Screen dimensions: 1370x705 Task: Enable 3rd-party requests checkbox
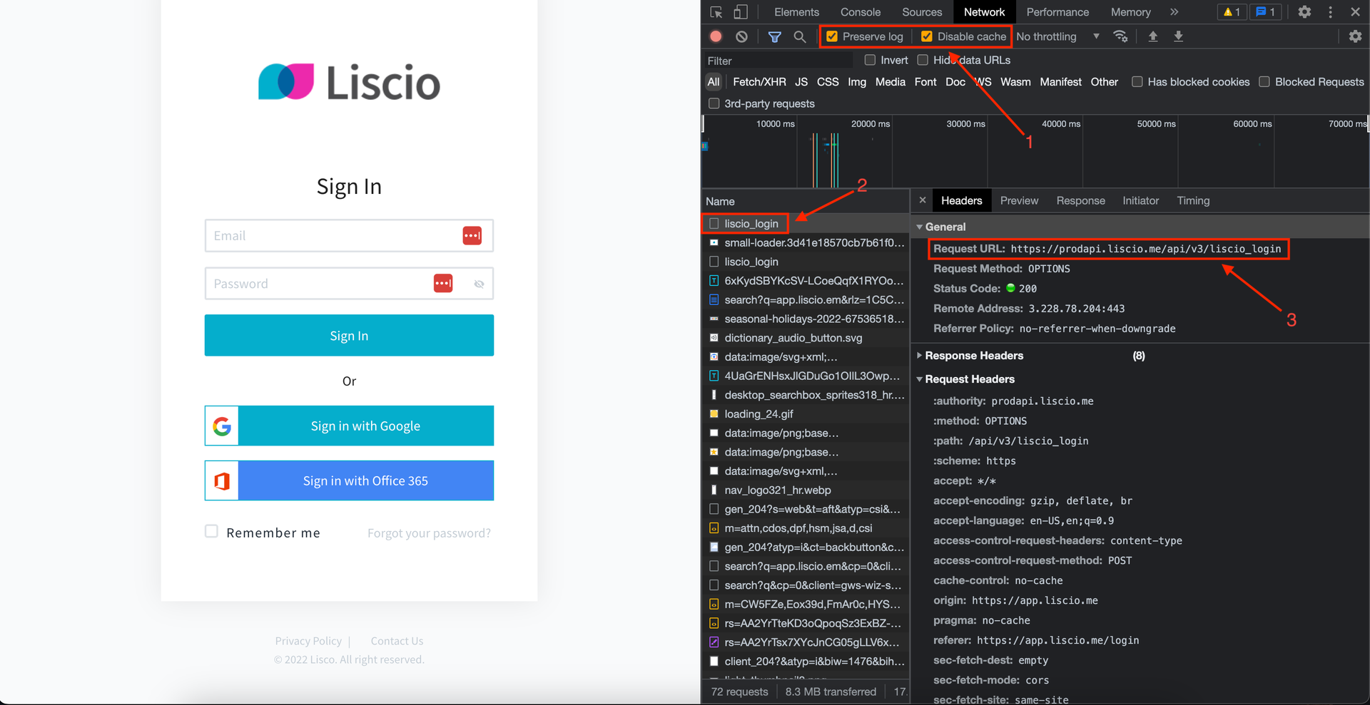tap(714, 103)
